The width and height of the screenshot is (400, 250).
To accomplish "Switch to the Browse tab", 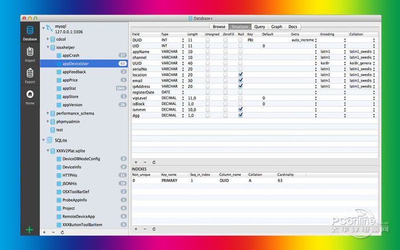I will coord(219,27).
